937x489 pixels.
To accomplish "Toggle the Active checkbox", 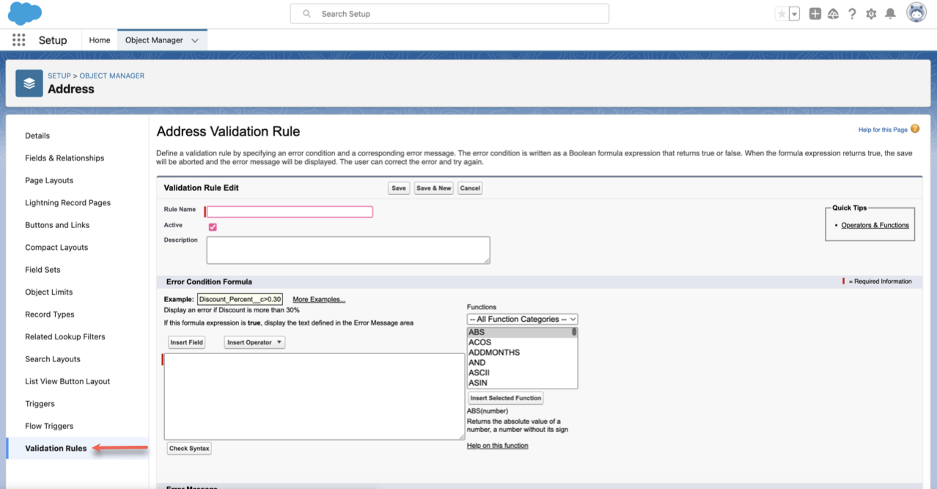I will pos(213,227).
